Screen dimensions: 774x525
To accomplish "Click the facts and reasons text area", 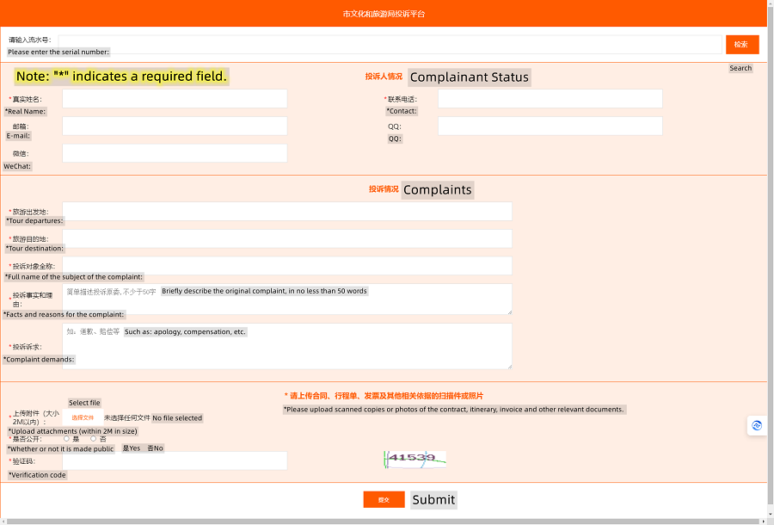I will [x=287, y=299].
